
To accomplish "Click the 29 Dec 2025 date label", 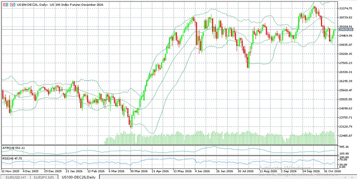I will coord(52,171).
